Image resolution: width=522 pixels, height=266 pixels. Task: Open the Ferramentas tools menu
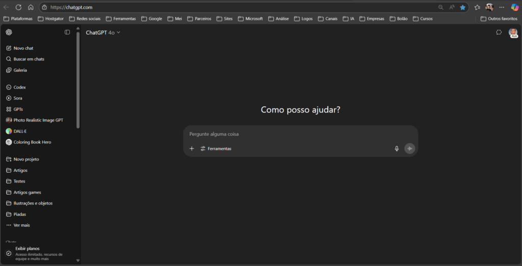click(216, 149)
